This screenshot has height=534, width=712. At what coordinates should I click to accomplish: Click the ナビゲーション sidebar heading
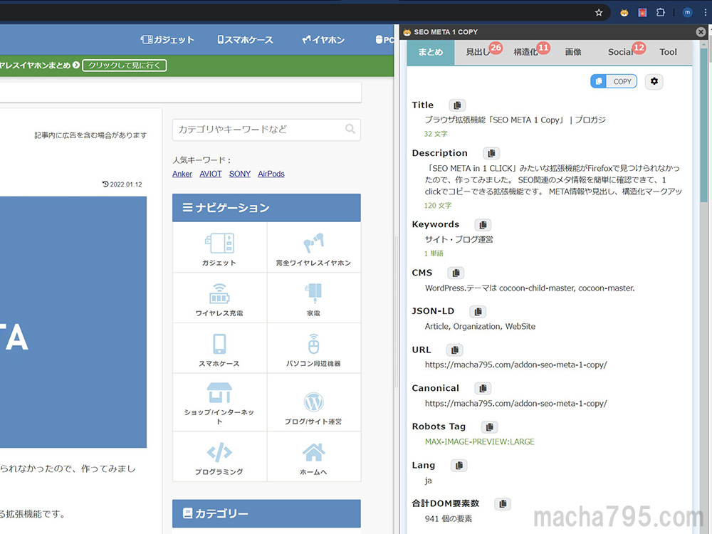266,208
